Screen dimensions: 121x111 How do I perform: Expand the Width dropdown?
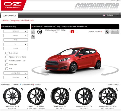(x=16, y=40)
